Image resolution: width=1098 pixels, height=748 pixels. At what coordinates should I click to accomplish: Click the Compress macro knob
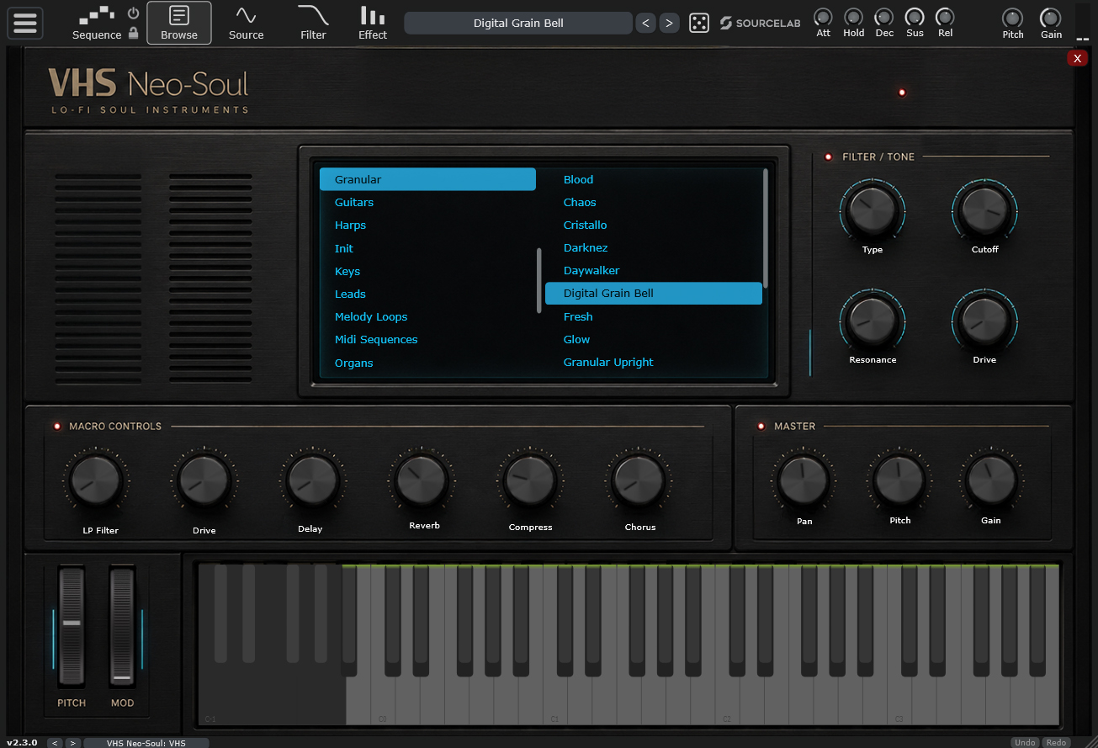[x=530, y=480]
